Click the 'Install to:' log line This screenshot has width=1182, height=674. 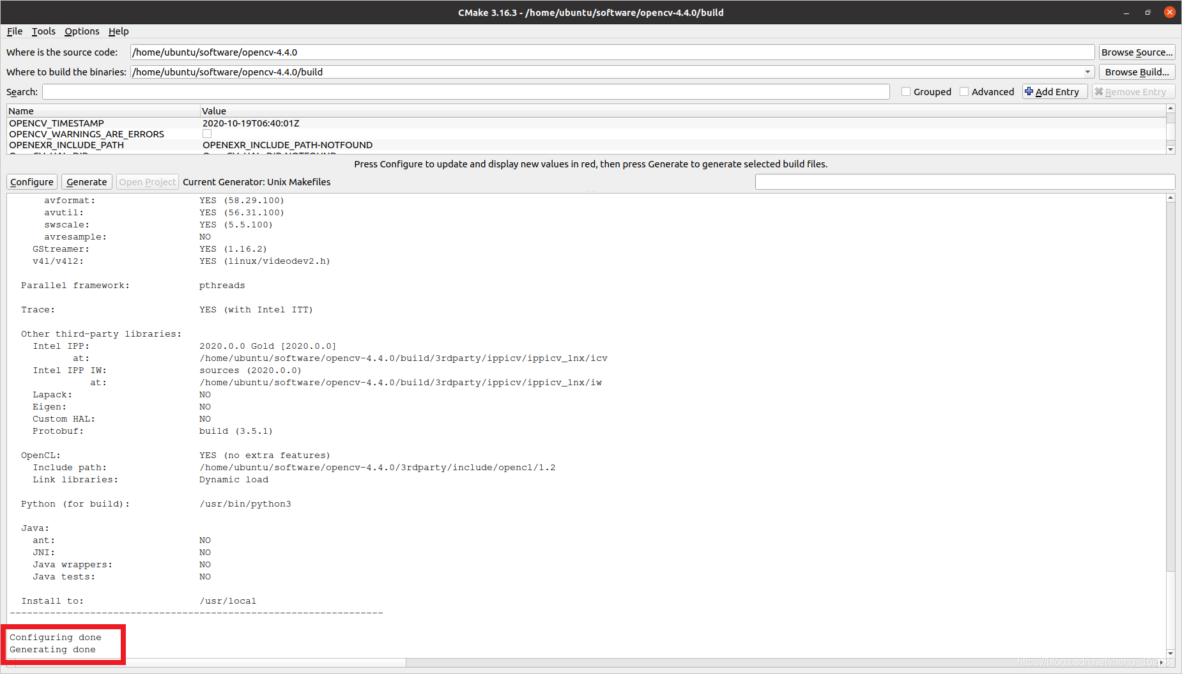(52, 601)
